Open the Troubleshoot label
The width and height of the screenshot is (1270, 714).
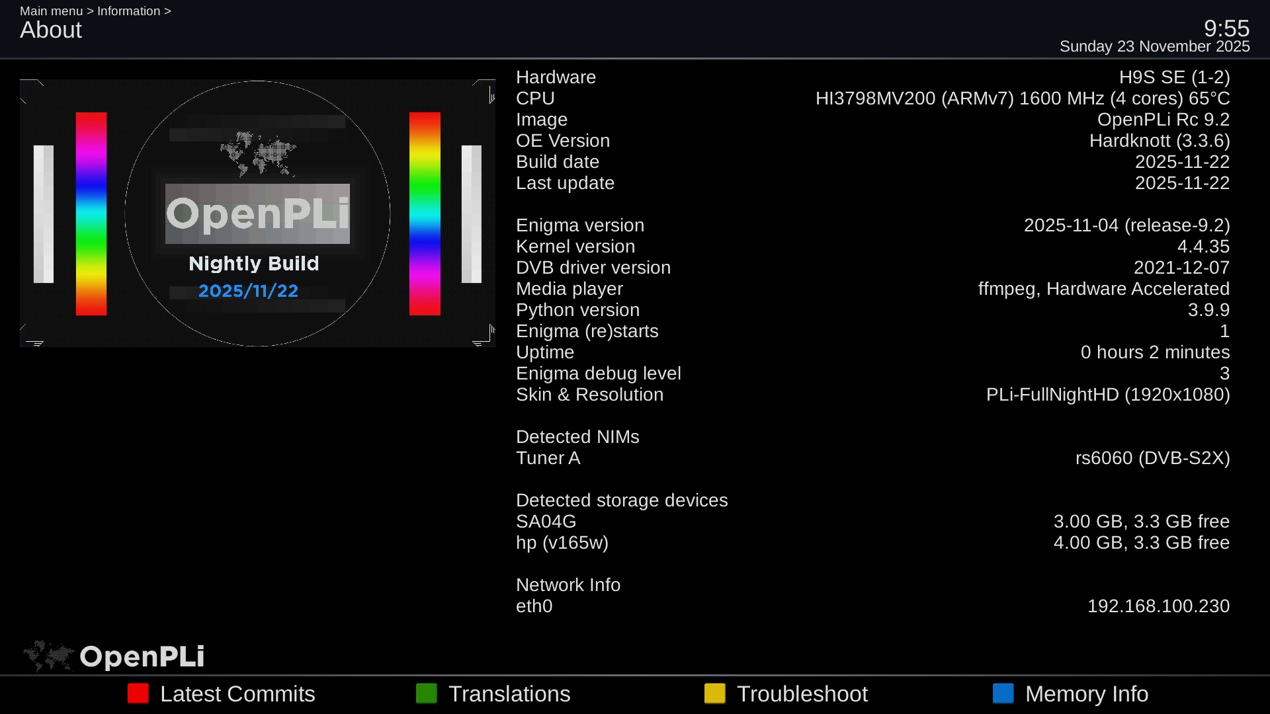pos(802,694)
